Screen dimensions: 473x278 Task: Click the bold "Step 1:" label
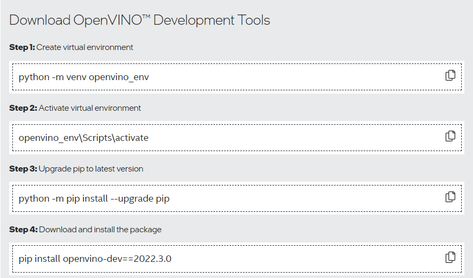pos(22,47)
